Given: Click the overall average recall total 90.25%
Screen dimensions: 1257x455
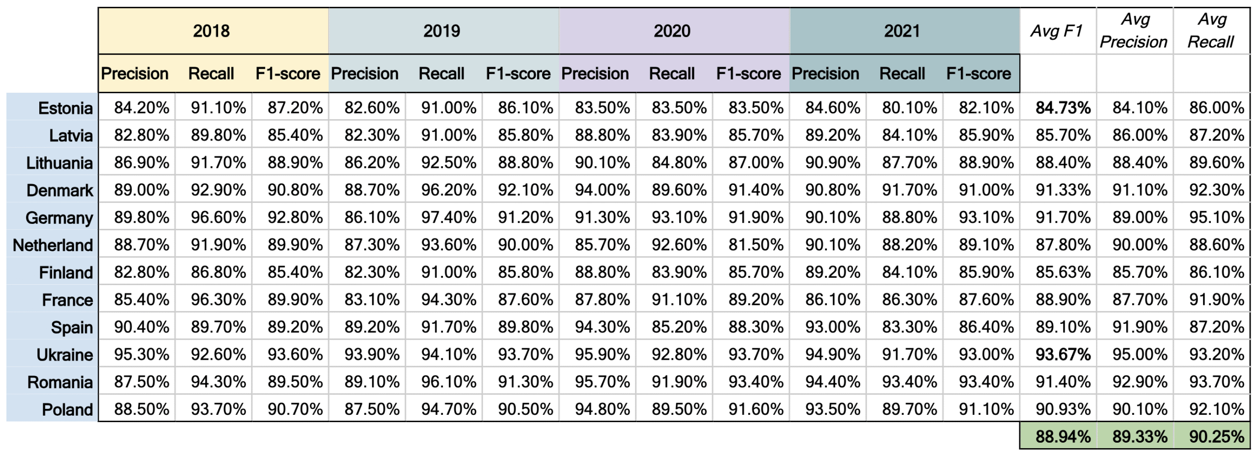Looking at the screenshot, I should [x=1216, y=436].
